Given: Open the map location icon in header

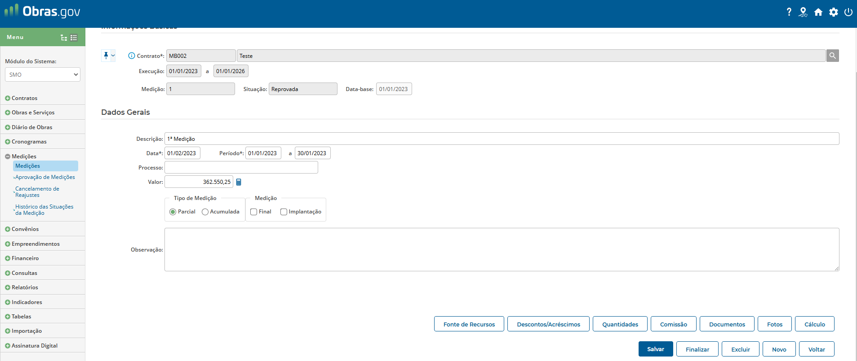Looking at the screenshot, I should tap(803, 12).
